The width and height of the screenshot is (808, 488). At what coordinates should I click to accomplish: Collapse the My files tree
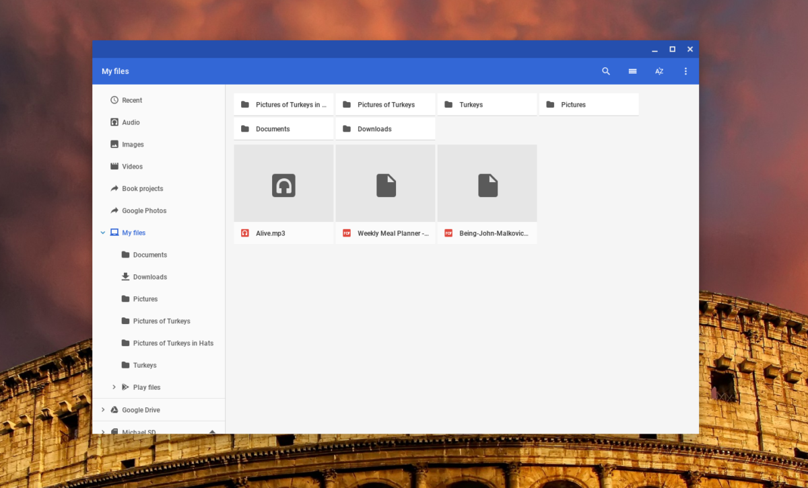(103, 233)
